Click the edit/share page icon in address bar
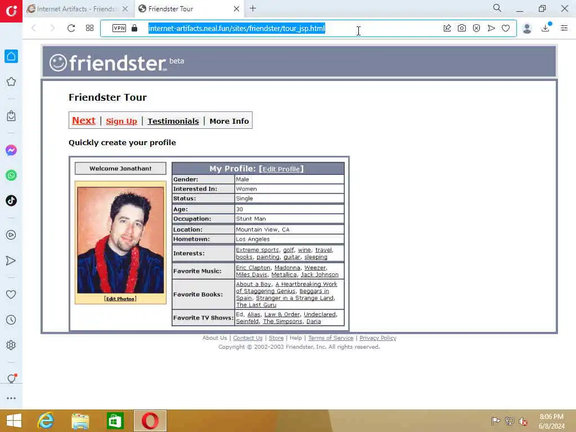 click(x=447, y=28)
